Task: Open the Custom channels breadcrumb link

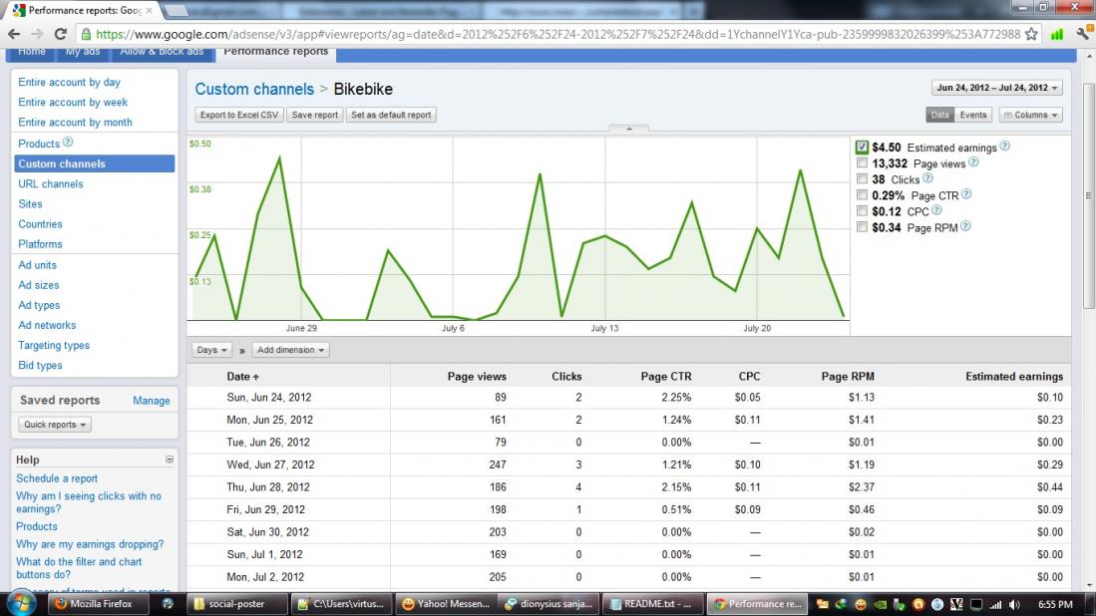Action: click(254, 89)
